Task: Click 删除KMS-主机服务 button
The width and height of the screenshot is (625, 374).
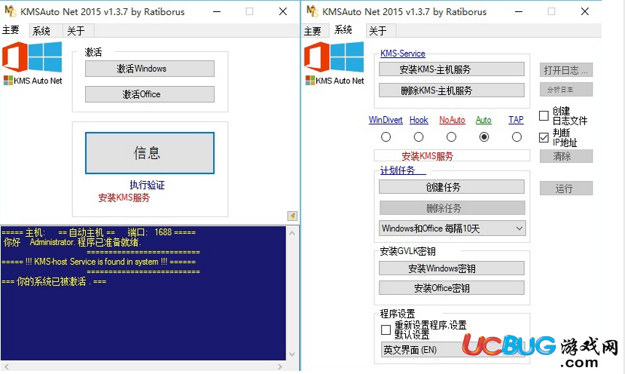Action: [452, 90]
